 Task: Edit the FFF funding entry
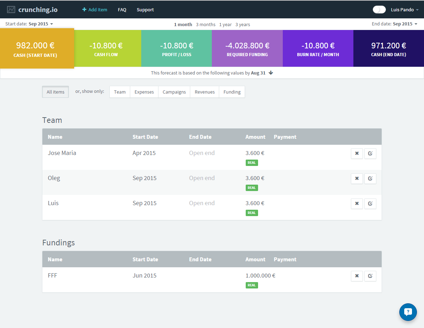[x=370, y=276]
